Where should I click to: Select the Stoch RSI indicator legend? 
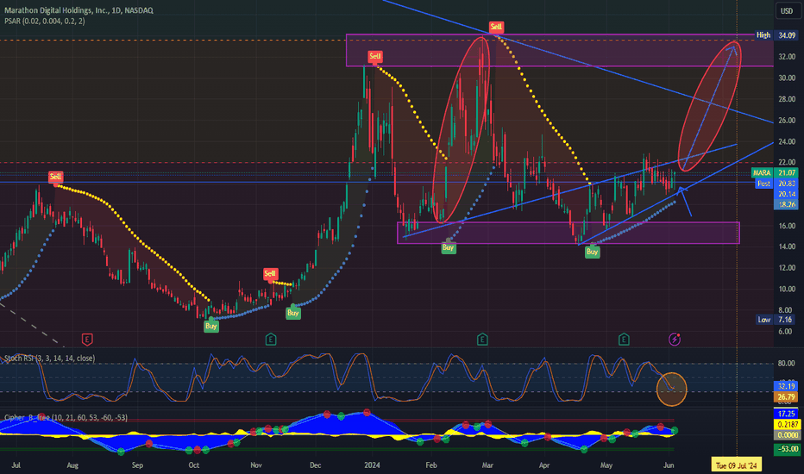50,359
